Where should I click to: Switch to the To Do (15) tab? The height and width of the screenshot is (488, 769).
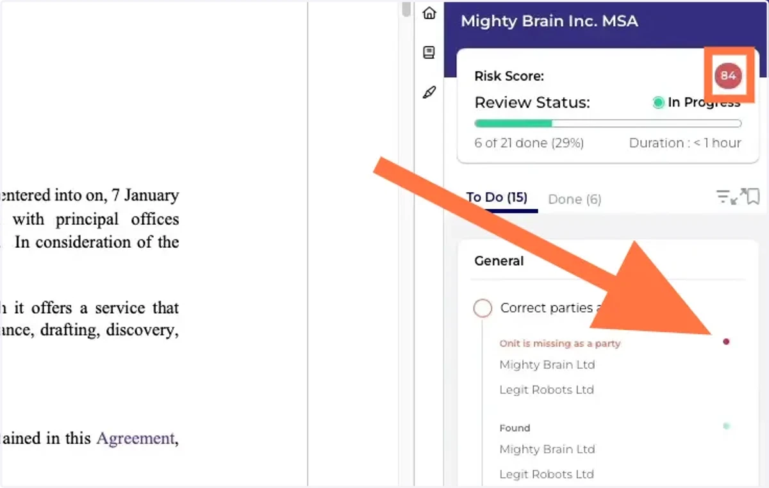coord(497,198)
